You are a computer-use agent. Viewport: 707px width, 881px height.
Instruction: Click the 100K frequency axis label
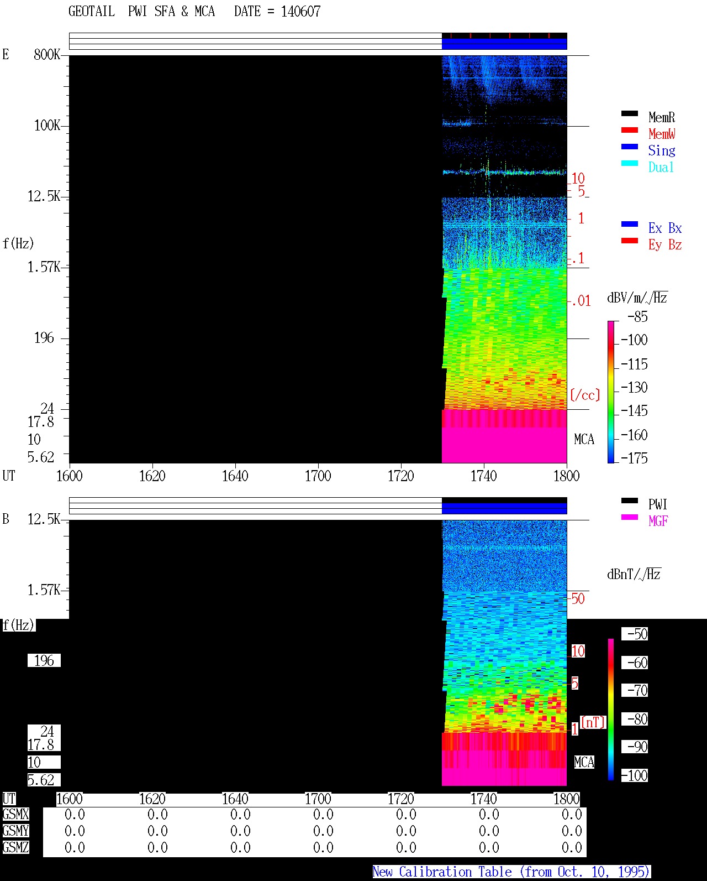click(x=47, y=125)
